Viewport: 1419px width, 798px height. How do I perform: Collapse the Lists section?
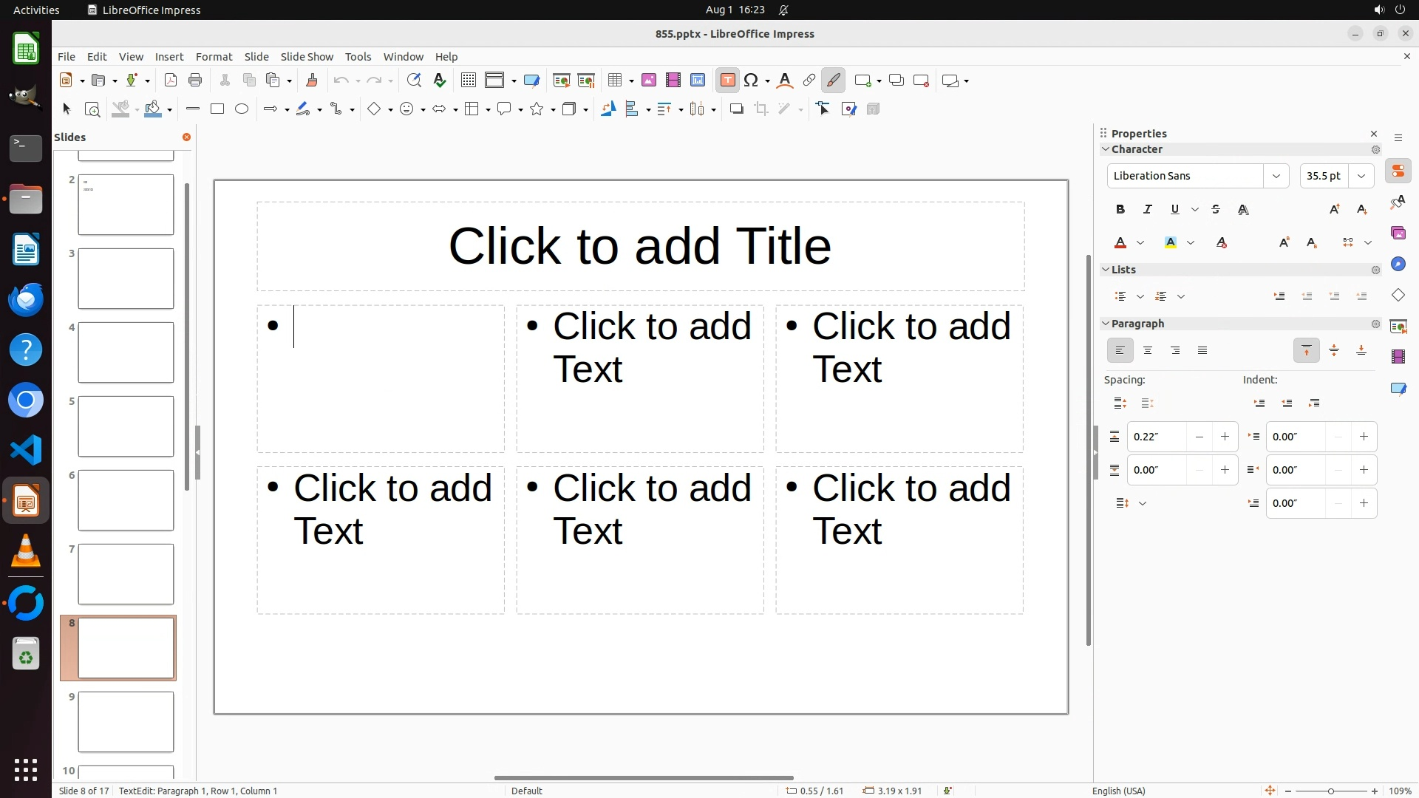[x=1106, y=270]
